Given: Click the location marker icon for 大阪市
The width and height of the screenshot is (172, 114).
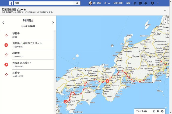Looking at the screenshot, I should click(6, 65).
